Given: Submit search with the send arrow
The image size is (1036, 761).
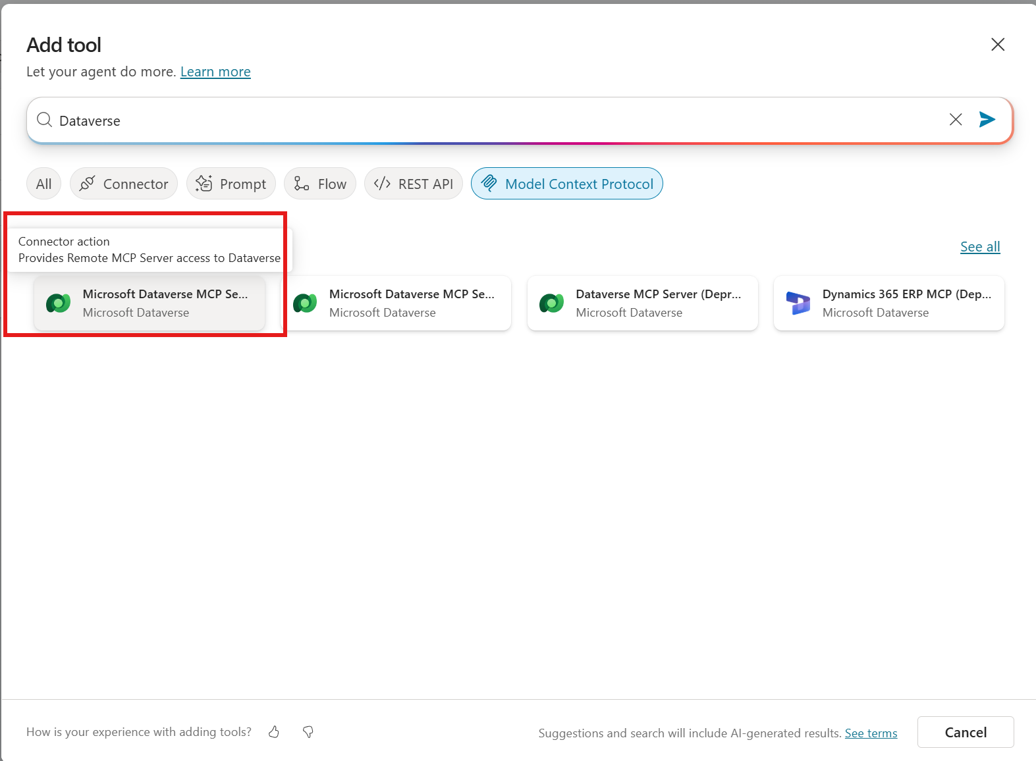Looking at the screenshot, I should tap(987, 119).
